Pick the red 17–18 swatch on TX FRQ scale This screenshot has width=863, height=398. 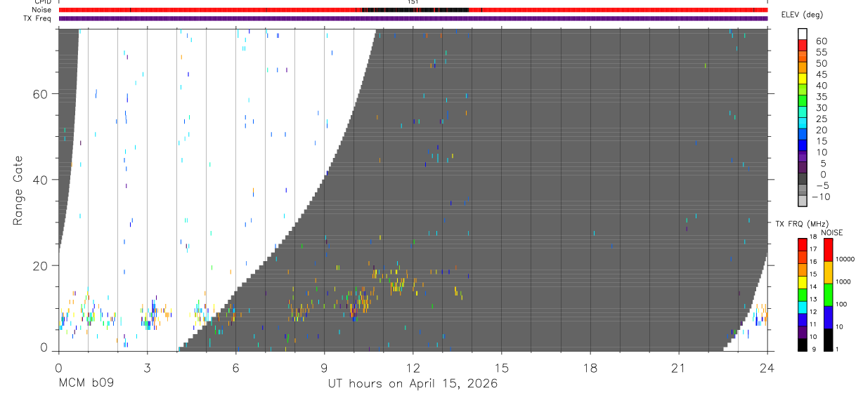click(803, 244)
